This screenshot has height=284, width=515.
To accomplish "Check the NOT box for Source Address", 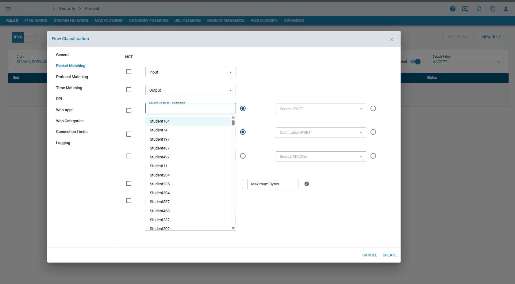I will click(x=129, y=111).
